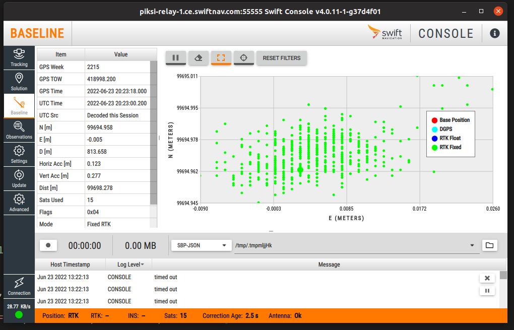This screenshot has width=514, height=330.
Task: Click the Swift Navigation logo
Action: 385,32
